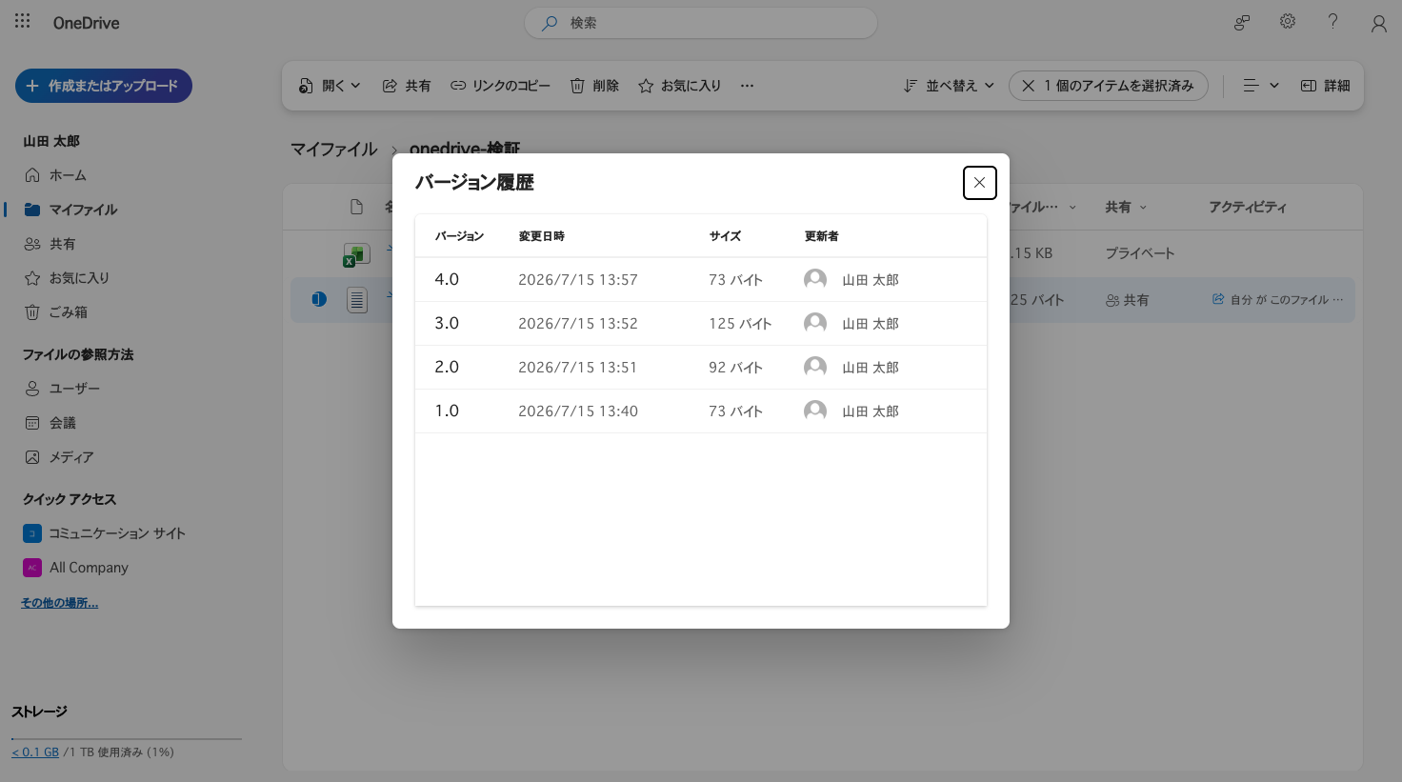This screenshot has height=782, width=1402.
Task: Open the view layout options dropdown
Action: point(1260,86)
